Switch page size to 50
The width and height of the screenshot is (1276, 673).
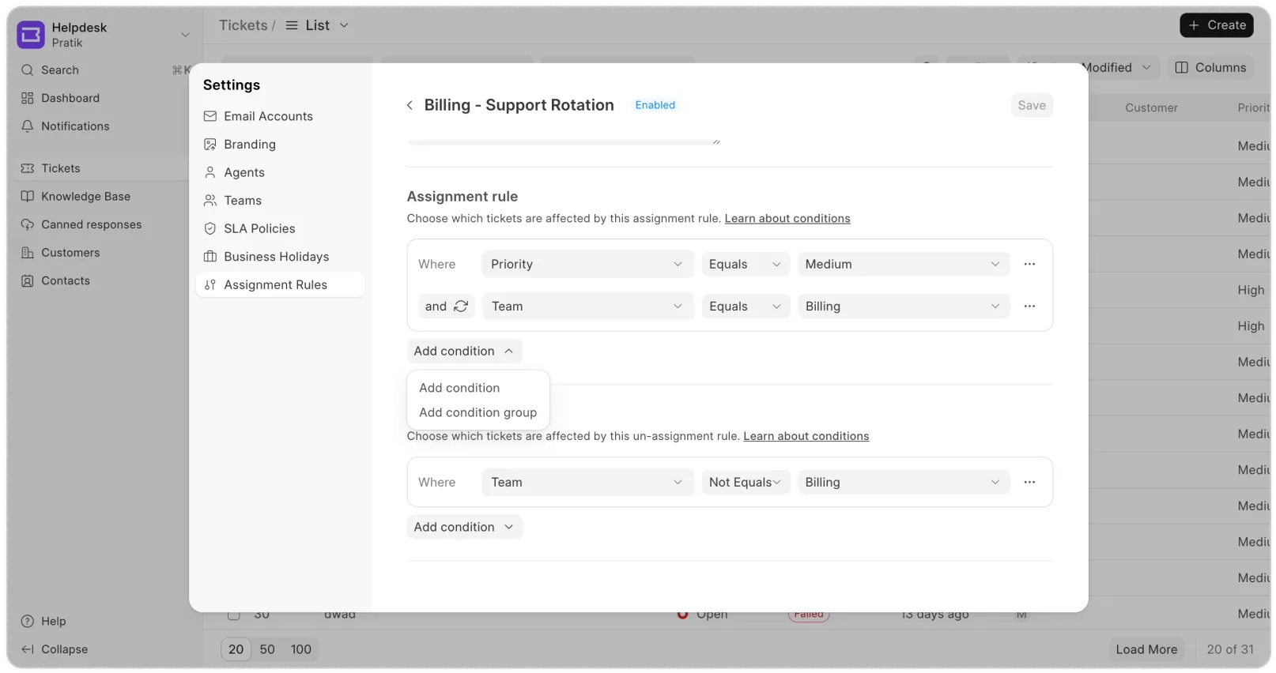pyautogui.click(x=267, y=649)
